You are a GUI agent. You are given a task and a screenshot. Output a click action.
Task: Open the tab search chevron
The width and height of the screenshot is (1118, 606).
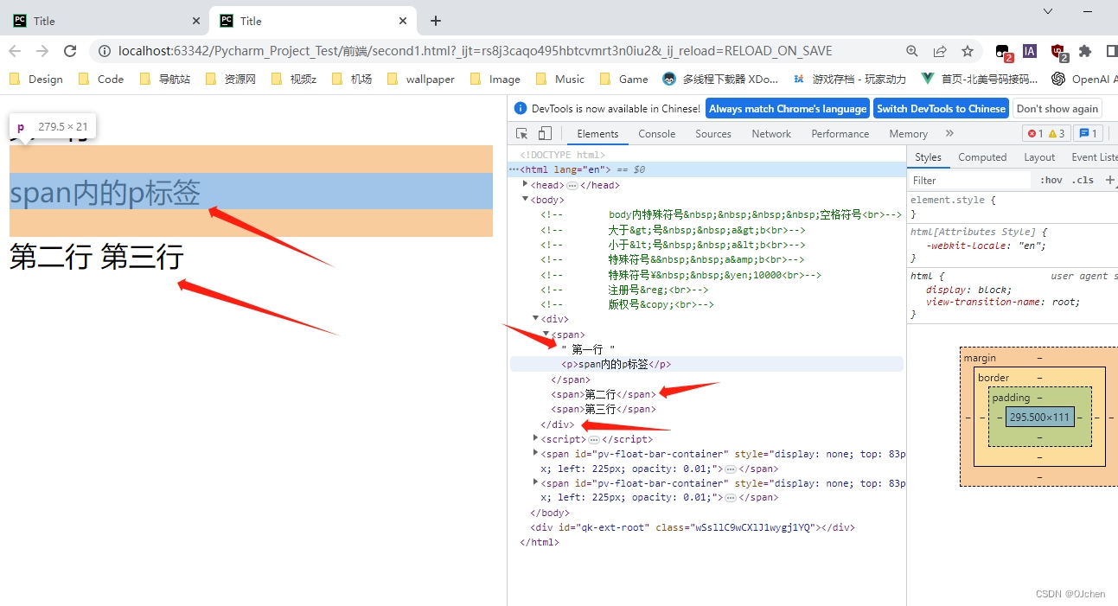1048,11
